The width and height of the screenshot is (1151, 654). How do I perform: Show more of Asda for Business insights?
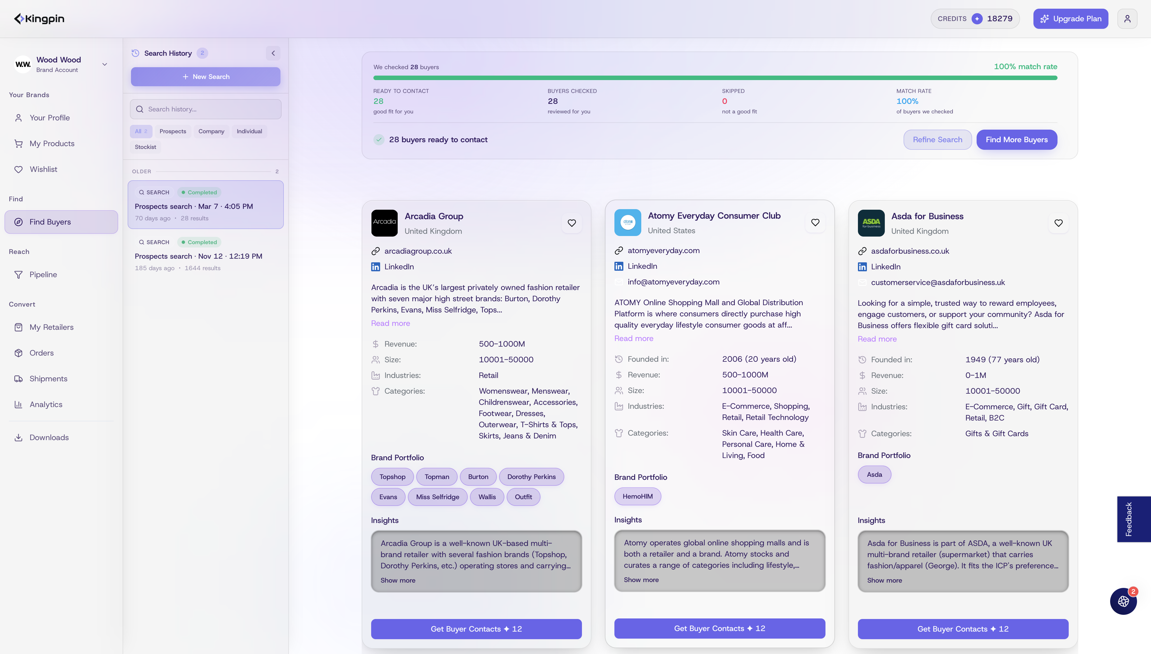point(884,580)
